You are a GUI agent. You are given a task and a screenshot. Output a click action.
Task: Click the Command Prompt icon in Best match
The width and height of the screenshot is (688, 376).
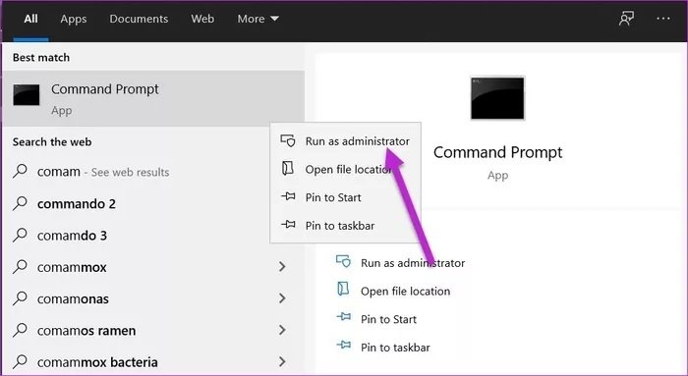(x=27, y=95)
